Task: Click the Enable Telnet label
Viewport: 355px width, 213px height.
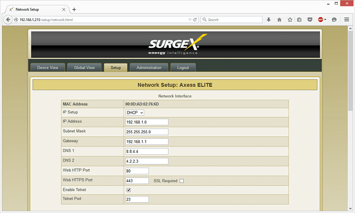Action: (x=74, y=190)
